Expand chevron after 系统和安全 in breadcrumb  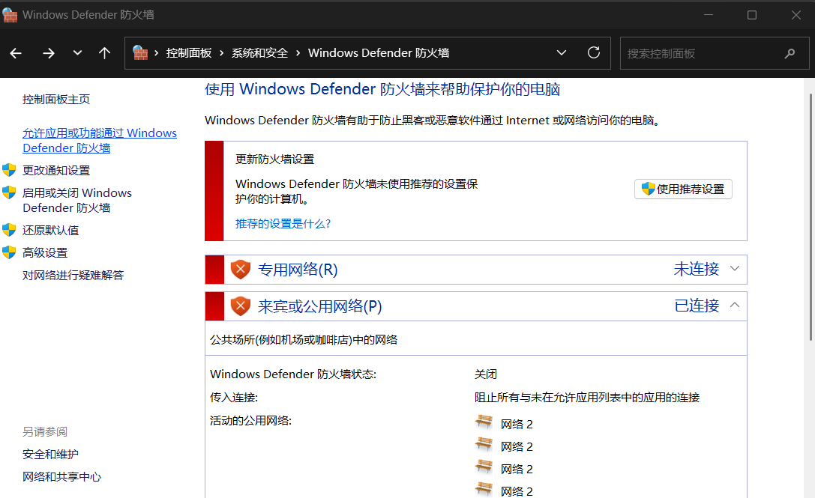[x=298, y=53]
